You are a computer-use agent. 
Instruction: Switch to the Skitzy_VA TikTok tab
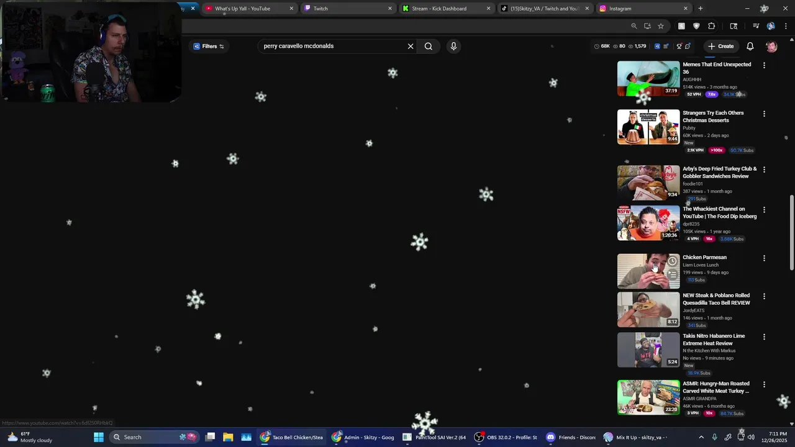[545, 9]
